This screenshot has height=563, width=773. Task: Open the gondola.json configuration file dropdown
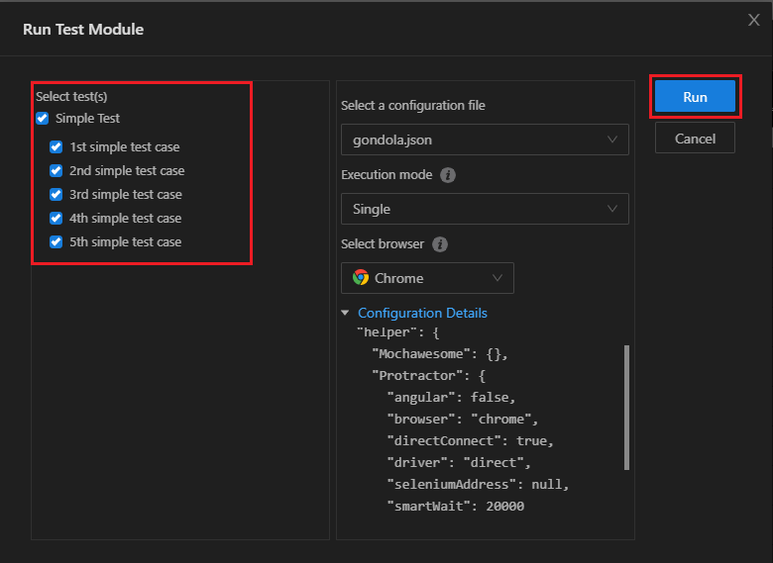tap(485, 140)
